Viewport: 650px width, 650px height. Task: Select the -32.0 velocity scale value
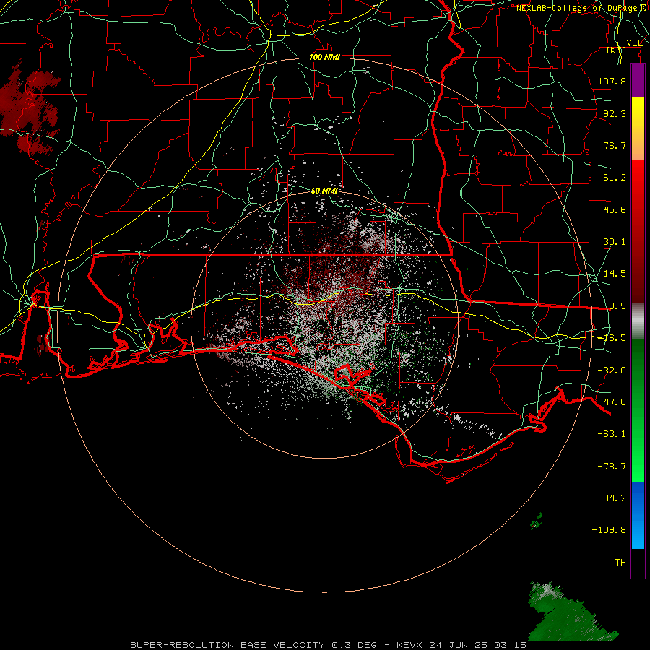click(x=612, y=370)
